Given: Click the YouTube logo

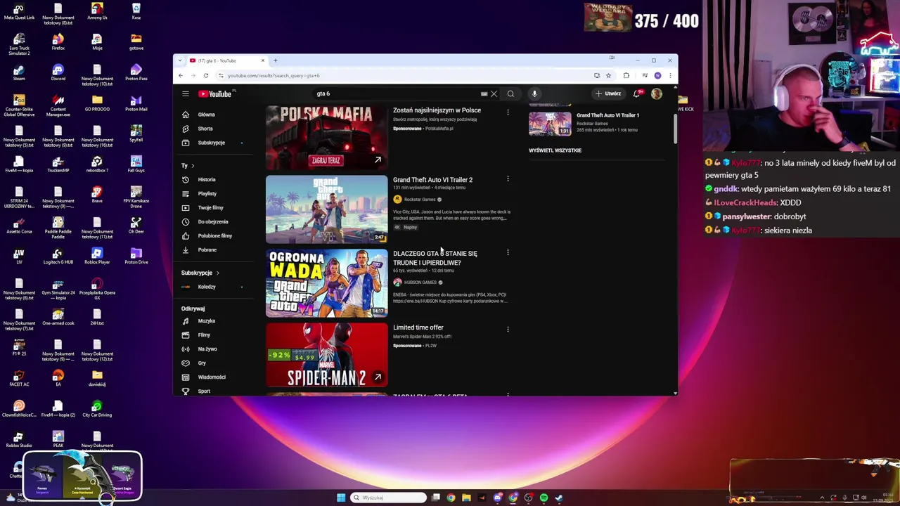Looking at the screenshot, I should point(215,93).
